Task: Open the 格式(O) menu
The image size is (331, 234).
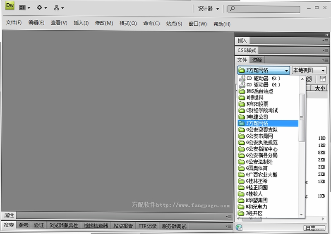Action: pyautogui.click(x=128, y=24)
